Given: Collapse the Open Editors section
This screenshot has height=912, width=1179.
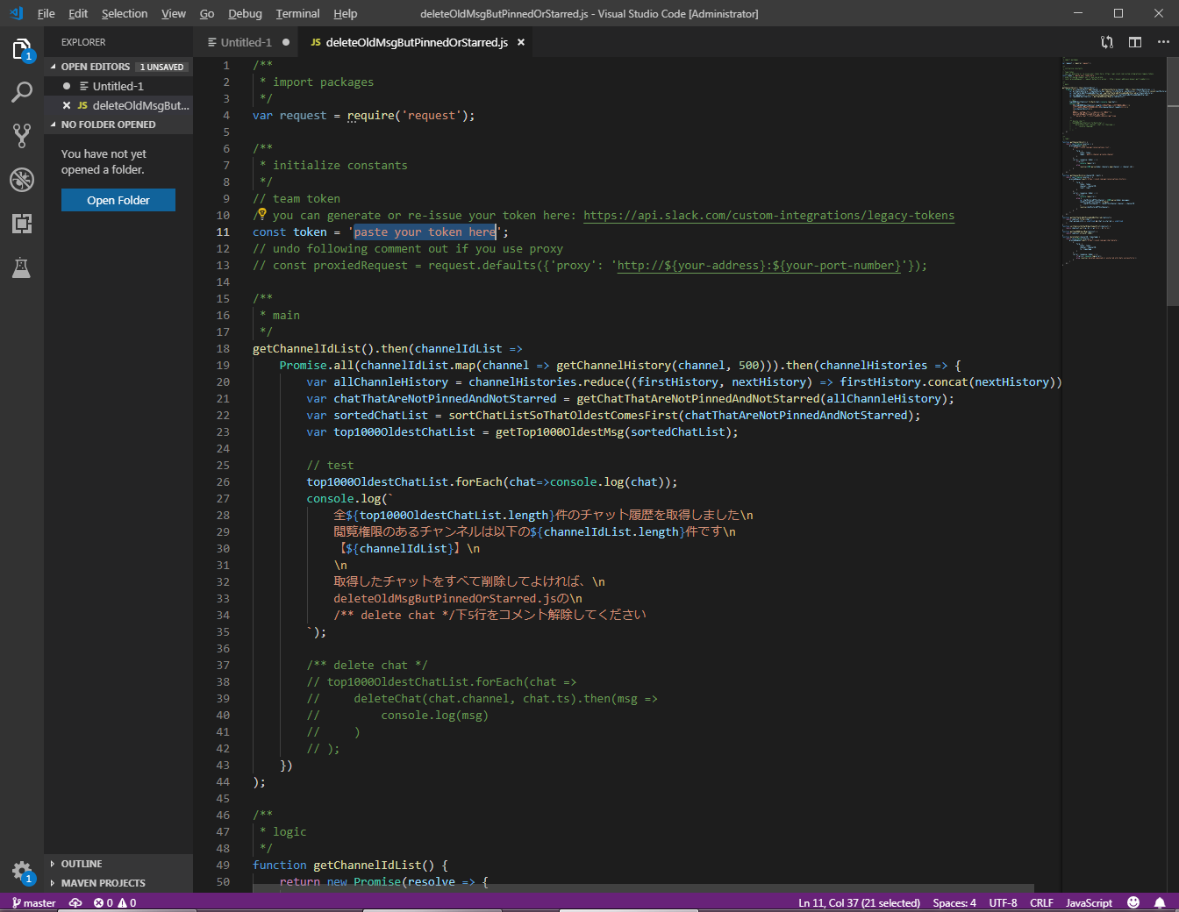Looking at the screenshot, I should 95,67.
